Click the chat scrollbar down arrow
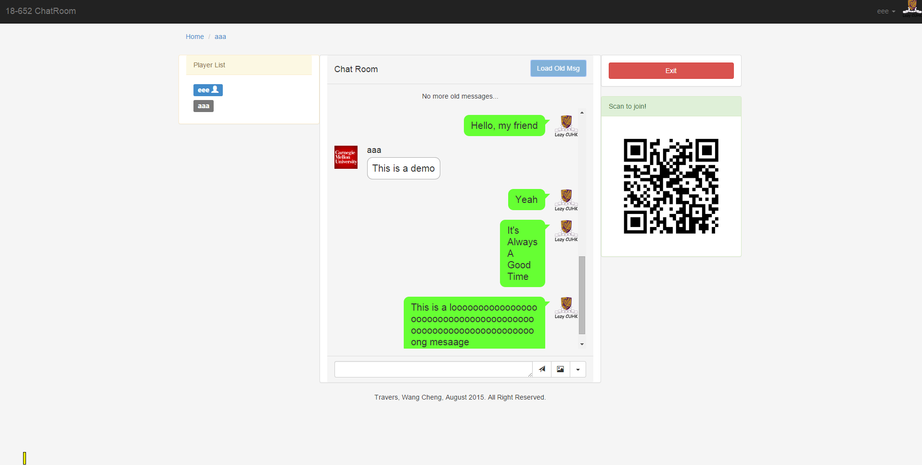The height and width of the screenshot is (465, 922). click(582, 344)
